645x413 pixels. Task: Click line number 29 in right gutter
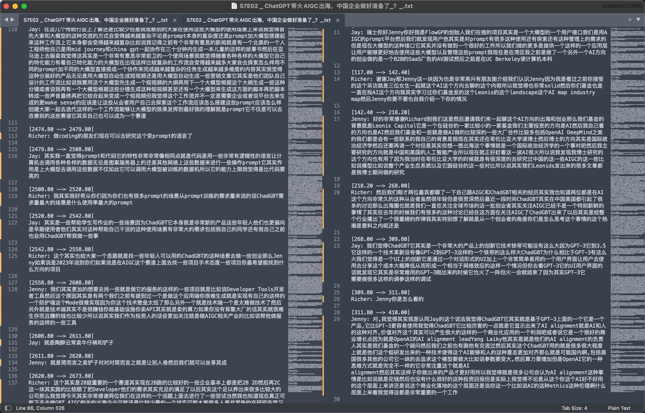tap(337, 319)
